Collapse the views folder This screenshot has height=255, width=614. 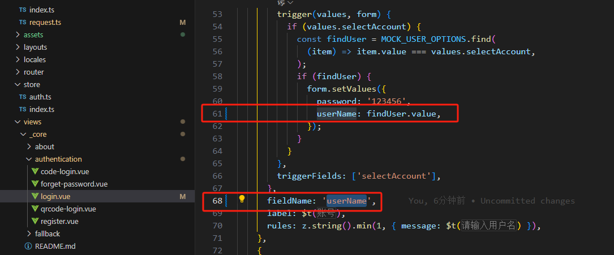pyautogui.click(x=18, y=122)
